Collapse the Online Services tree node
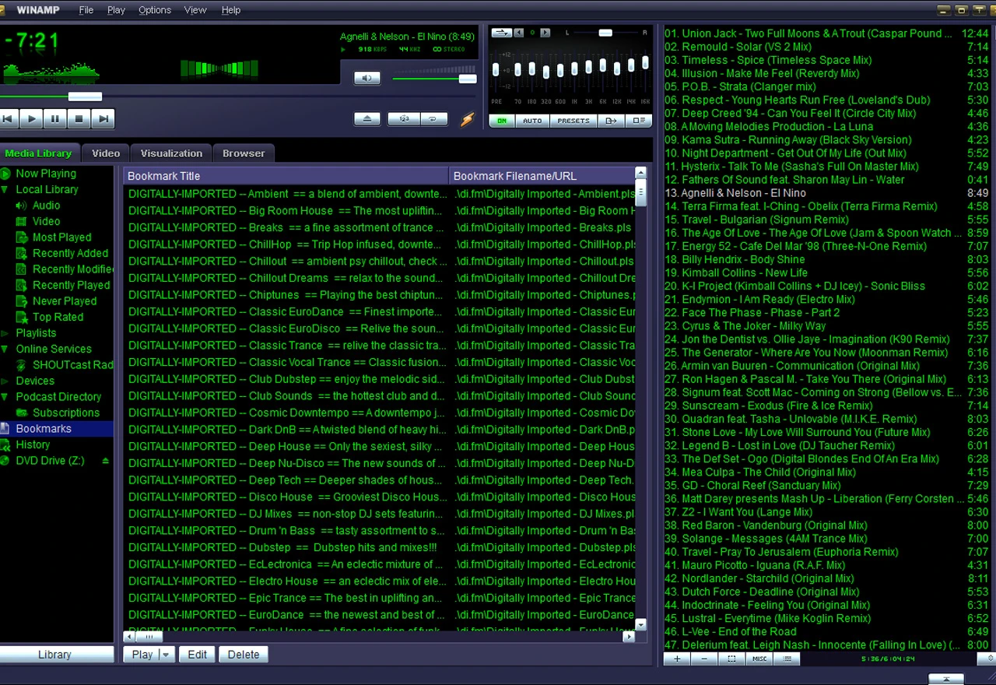 click(x=5, y=349)
